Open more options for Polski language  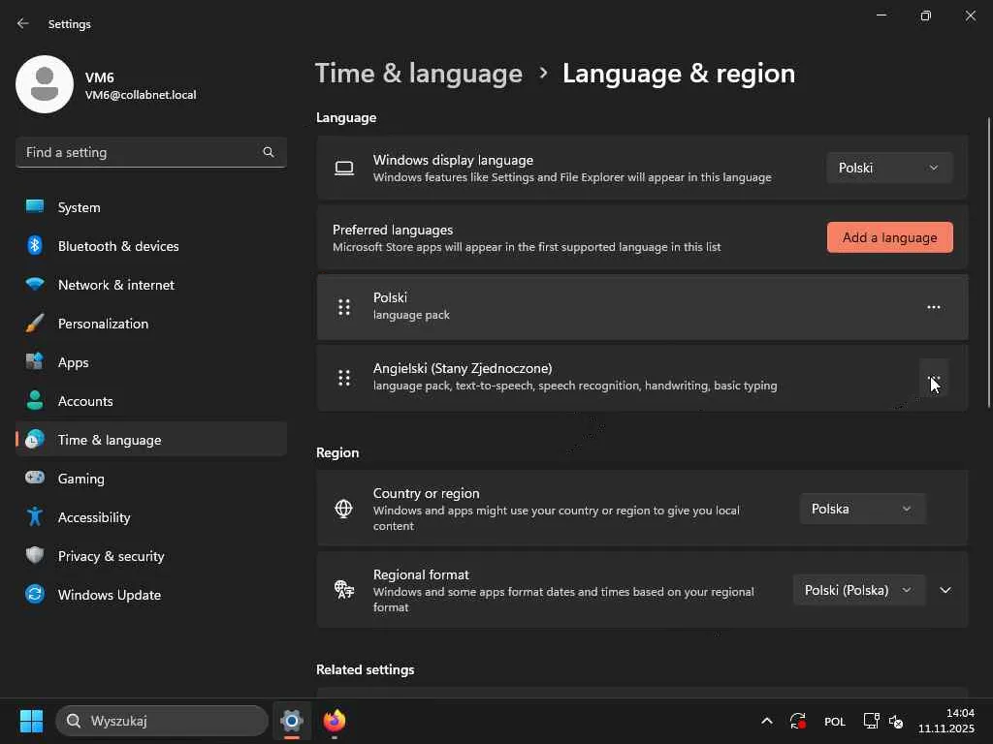tap(934, 307)
